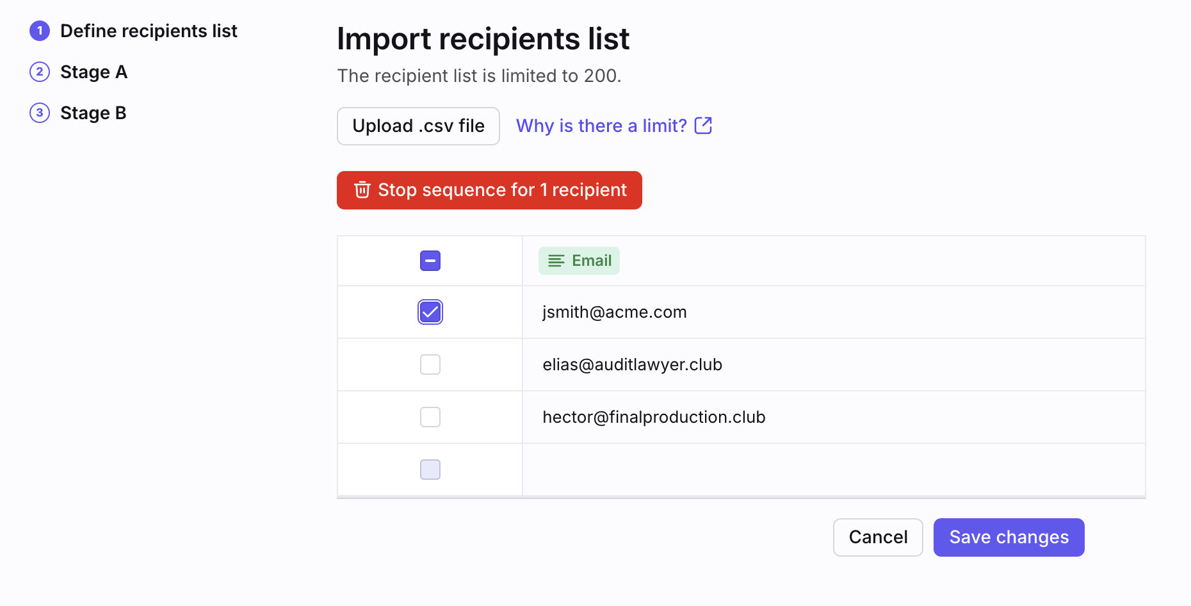Viewport: 1191px width, 606px height.
Task: Click the trash icon in red button
Action: click(362, 190)
